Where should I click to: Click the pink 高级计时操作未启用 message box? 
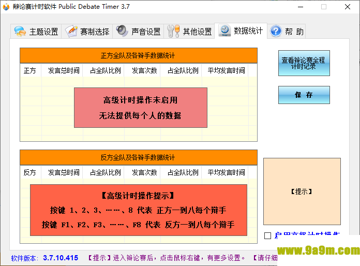(140, 108)
